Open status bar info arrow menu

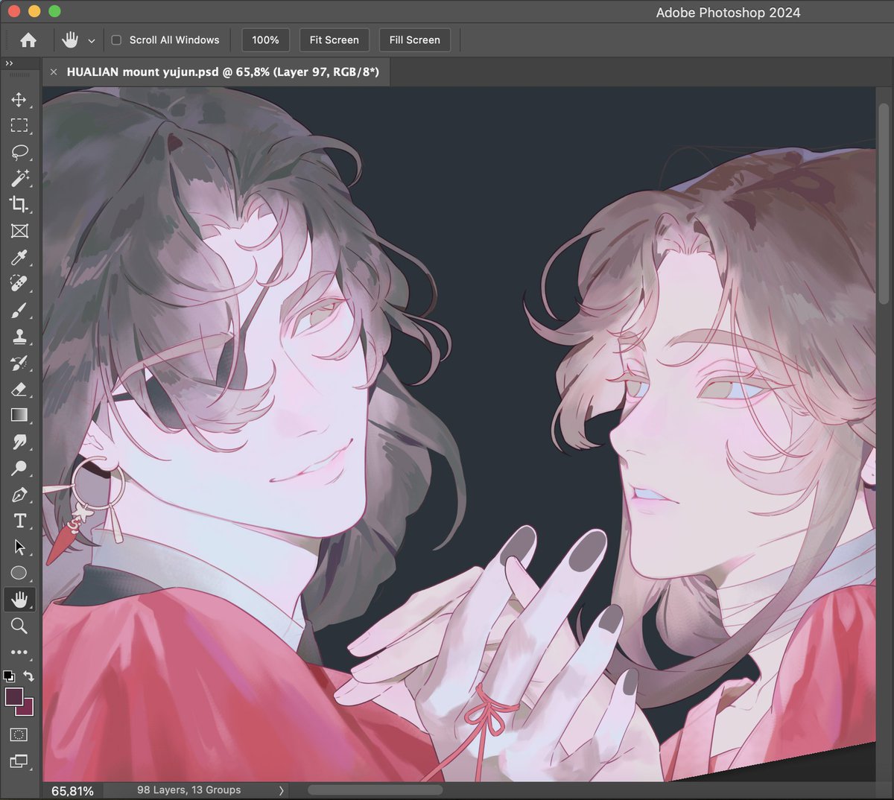281,790
